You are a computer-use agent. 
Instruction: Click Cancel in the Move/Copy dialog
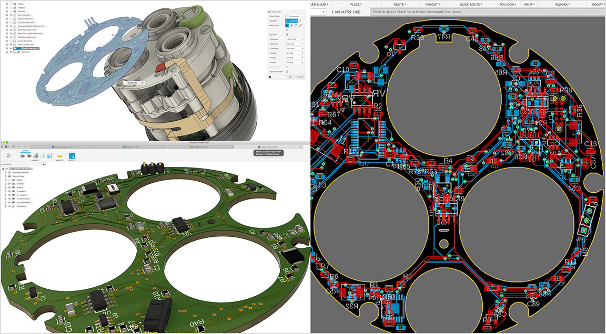[300, 77]
